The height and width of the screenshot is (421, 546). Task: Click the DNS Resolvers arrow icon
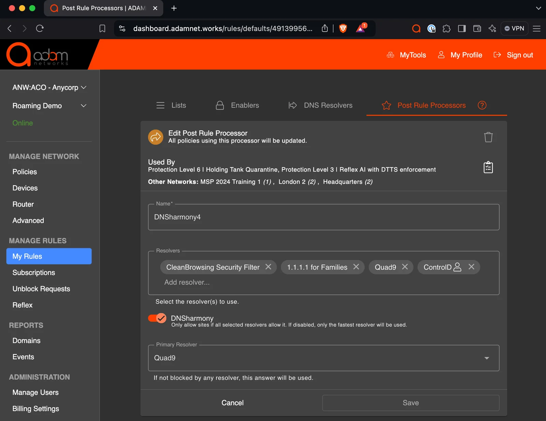(292, 105)
